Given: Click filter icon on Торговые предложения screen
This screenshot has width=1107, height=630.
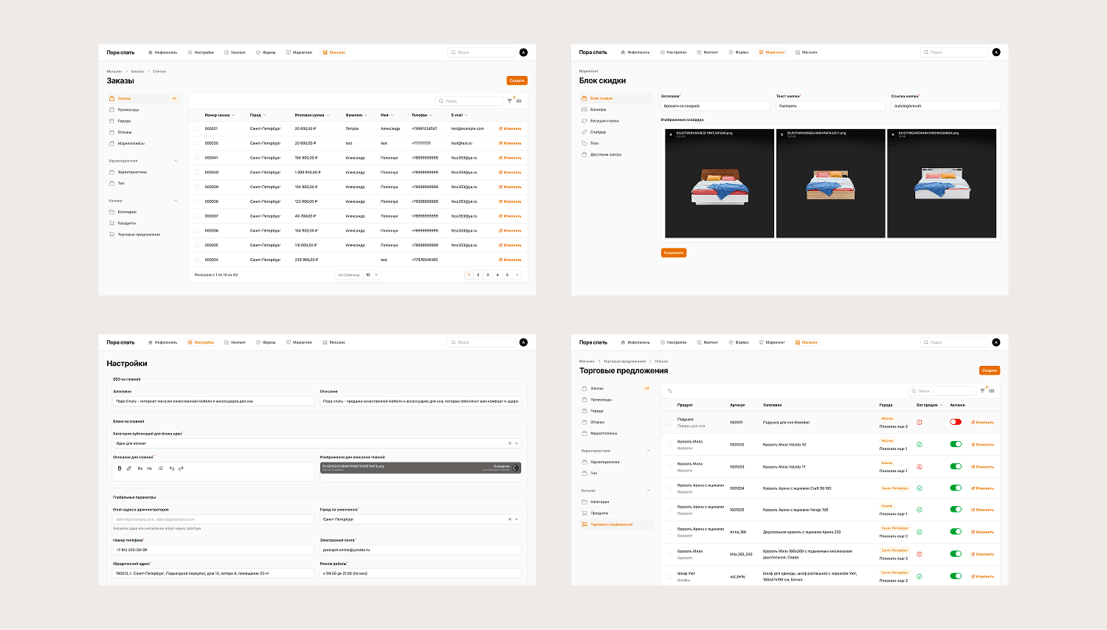Looking at the screenshot, I should click(982, 391).
